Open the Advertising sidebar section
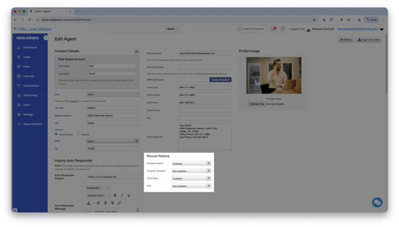This screenshot has height=227, width=399. [30, 96]
